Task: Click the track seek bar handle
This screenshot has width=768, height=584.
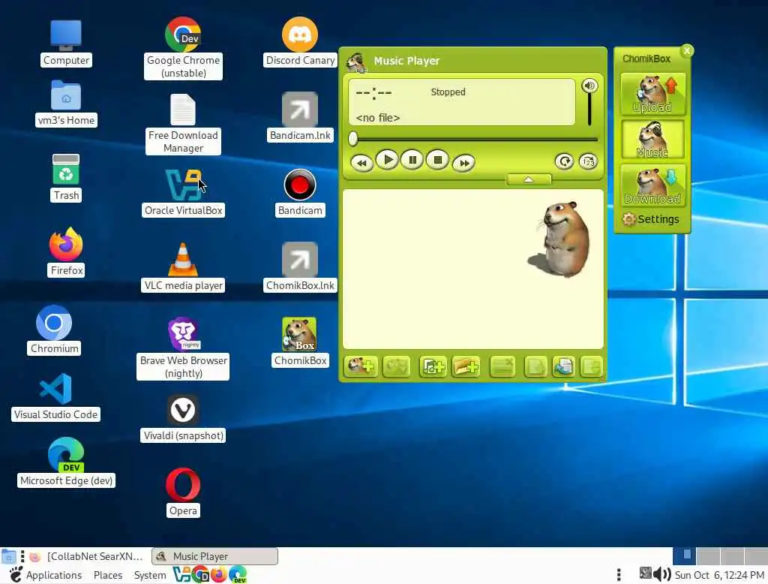Action: pos(352,140)
